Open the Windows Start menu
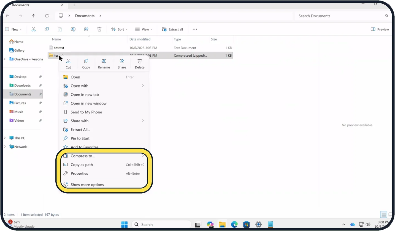The width and height of the screenshot is (395, 231). (124, 224)
